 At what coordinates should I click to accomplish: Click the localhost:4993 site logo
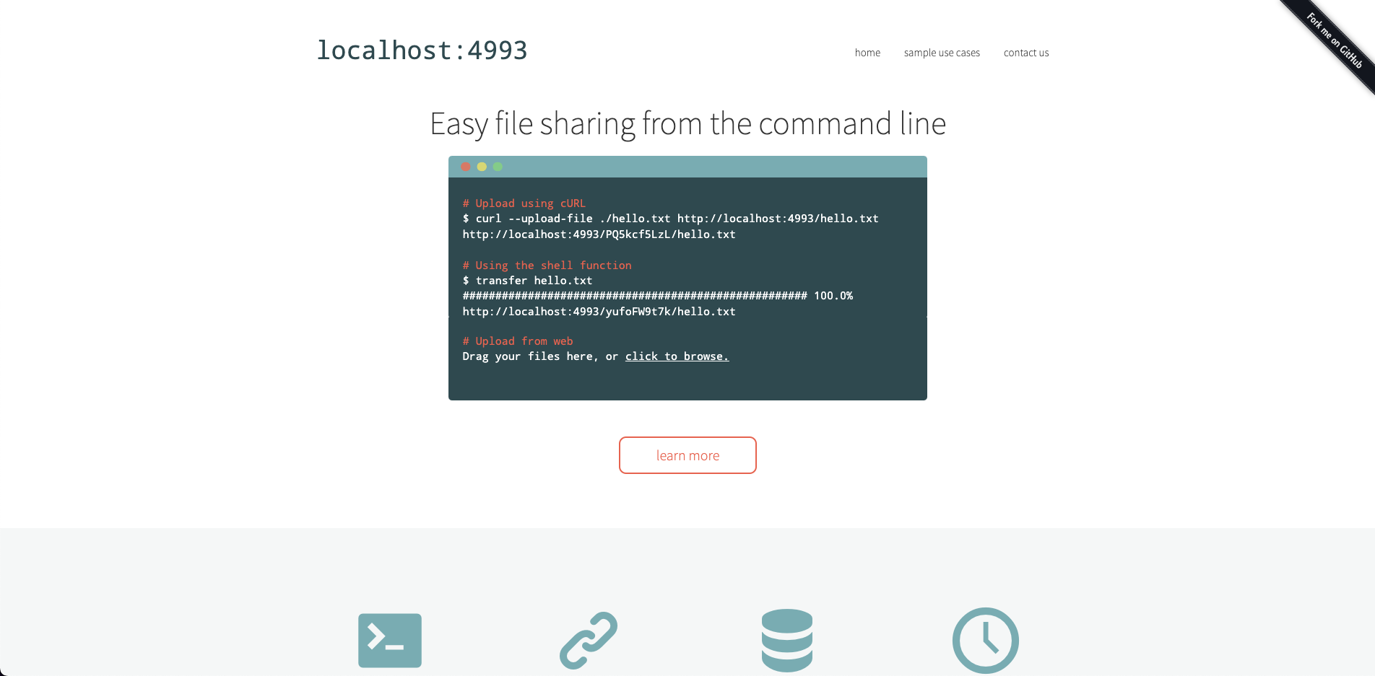point(422,51)
